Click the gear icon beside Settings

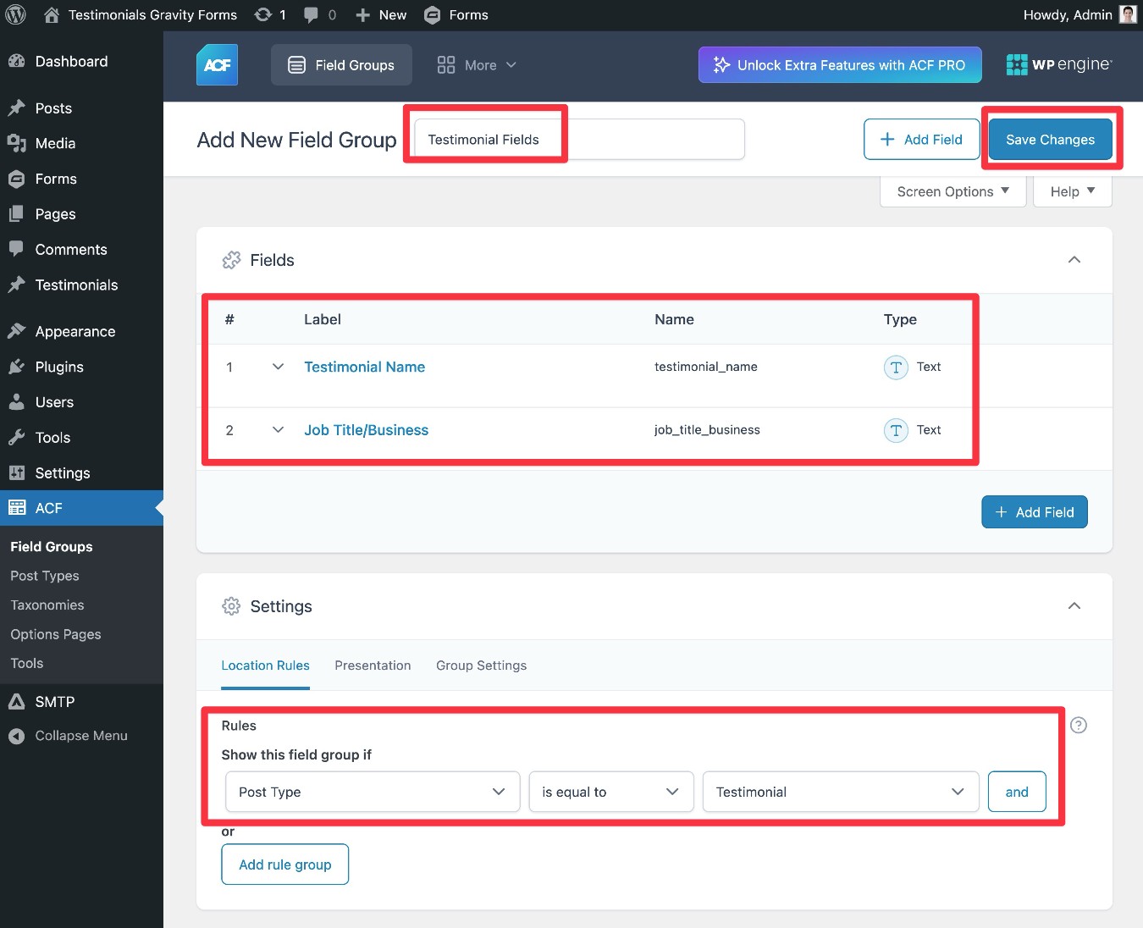(231, 606)
